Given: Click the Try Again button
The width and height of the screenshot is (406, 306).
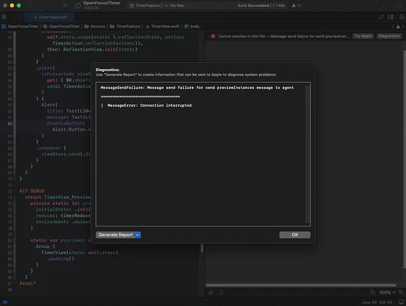Looking at the screenshot, I should click(x=363, y=36).
